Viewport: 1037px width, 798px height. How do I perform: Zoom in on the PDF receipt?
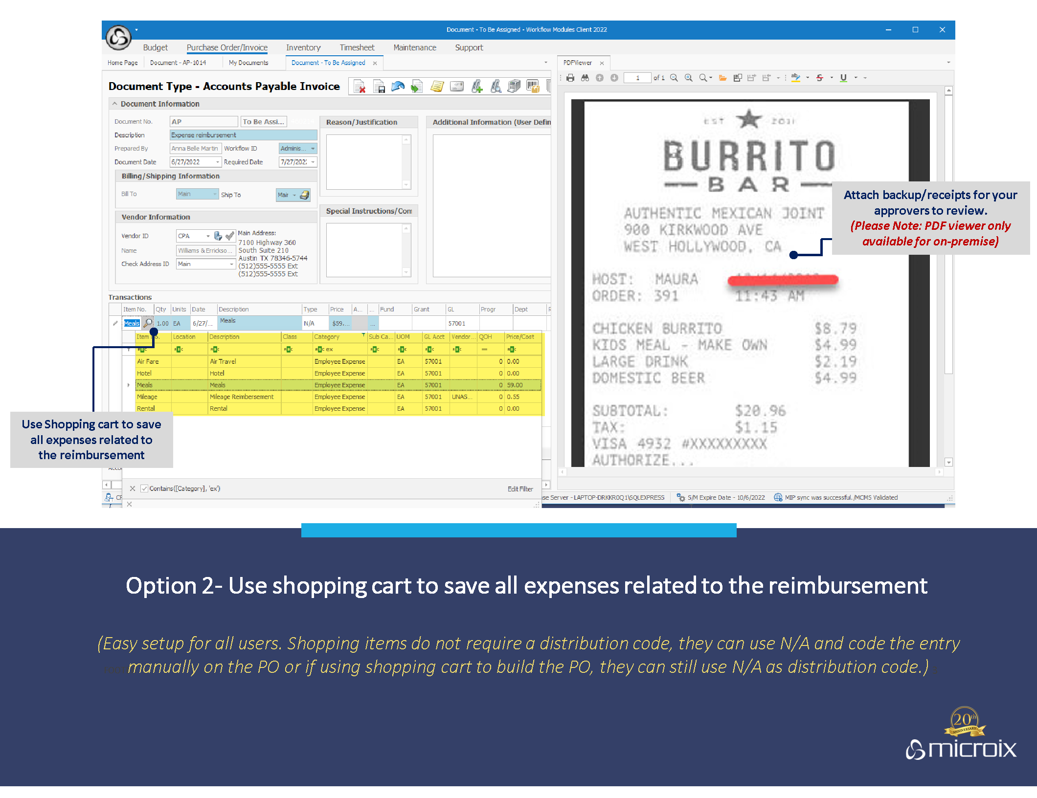[x=688, y=78]
